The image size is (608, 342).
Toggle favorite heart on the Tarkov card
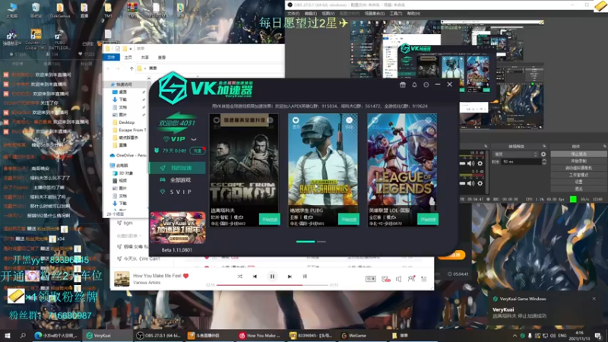(x=217, y=120)
